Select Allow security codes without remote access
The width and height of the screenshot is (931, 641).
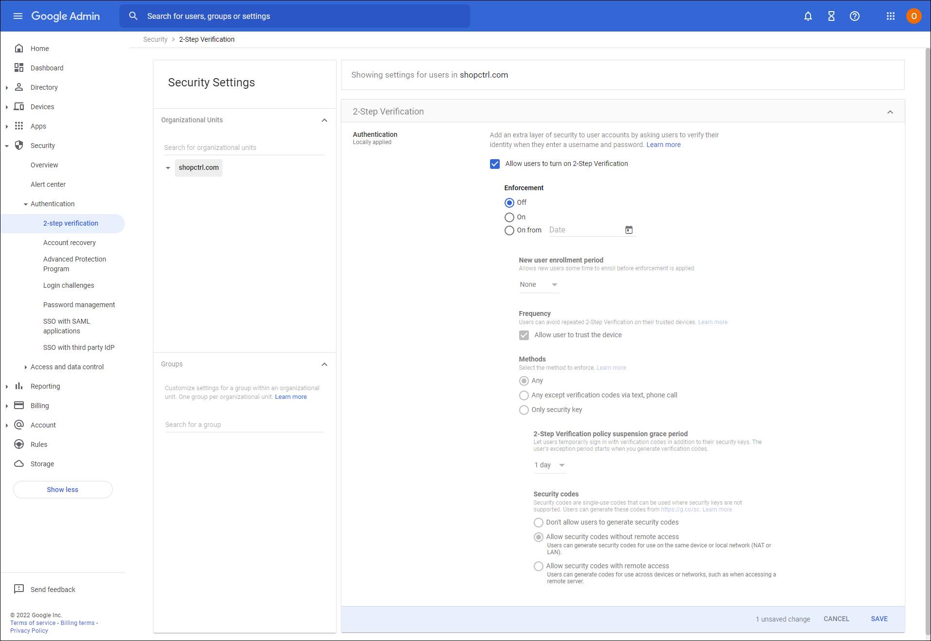pos(538,537)
